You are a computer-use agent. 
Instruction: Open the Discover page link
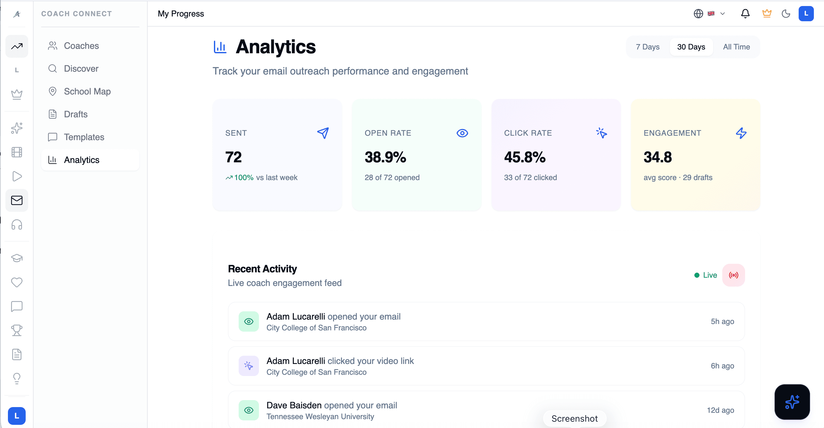click(80, 68)
